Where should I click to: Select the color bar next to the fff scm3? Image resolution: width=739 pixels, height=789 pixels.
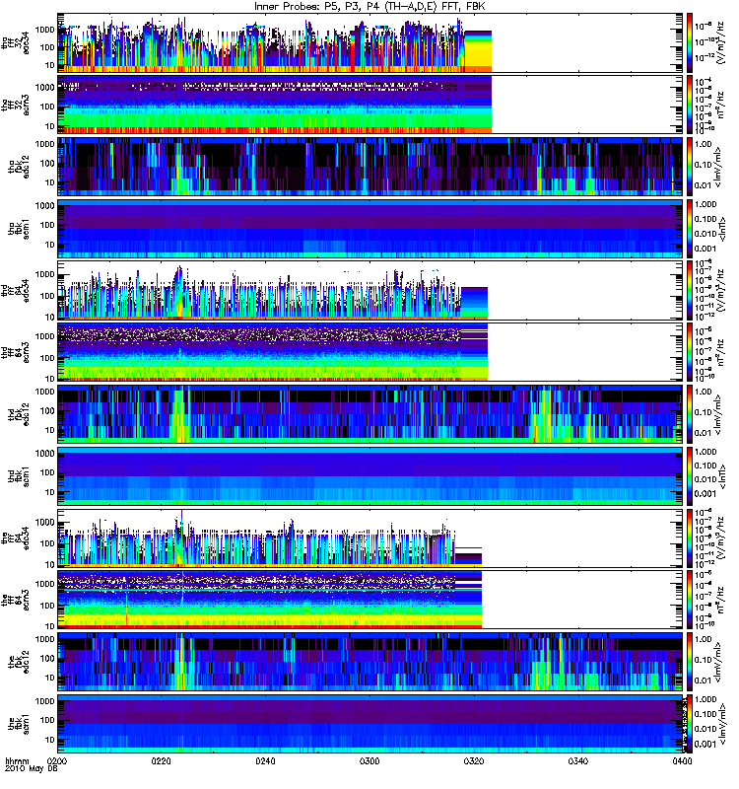point(690,600)
